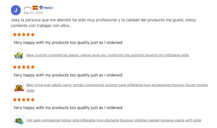This screenshot has height=128, width=217.
Task: Click the star rating above the jumping castle product
Action: click(24, 100)
